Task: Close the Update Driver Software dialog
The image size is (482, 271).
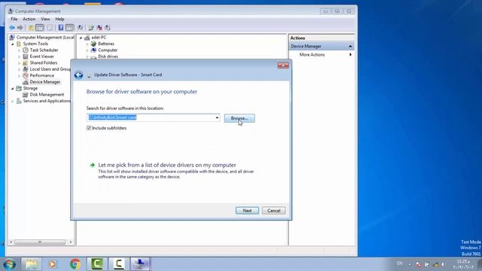Action: click(x=283, y=65)
